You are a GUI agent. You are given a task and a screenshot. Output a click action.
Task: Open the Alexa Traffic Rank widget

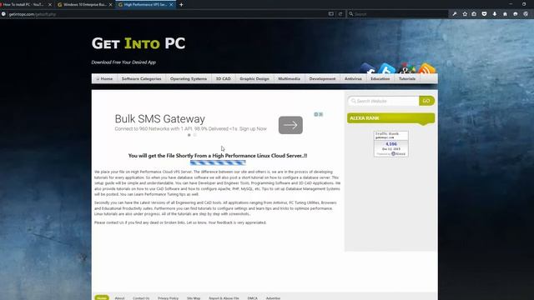[x=391, y=143]
